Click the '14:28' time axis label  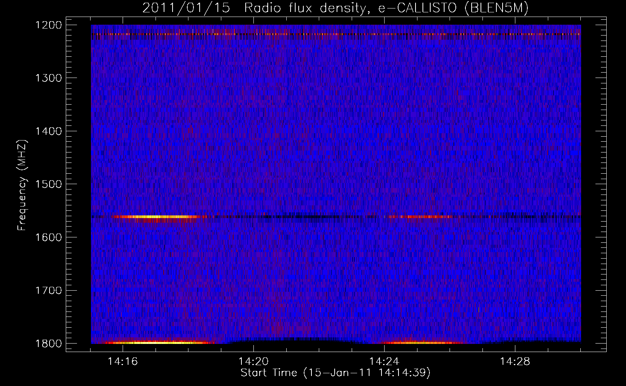pyautogui.click(x=515, y=362)
